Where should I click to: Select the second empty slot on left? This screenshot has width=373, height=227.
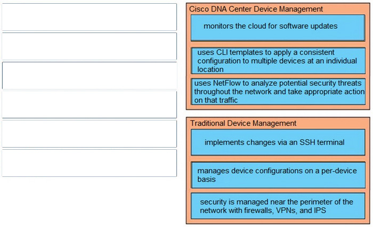(x=89, y=46)
